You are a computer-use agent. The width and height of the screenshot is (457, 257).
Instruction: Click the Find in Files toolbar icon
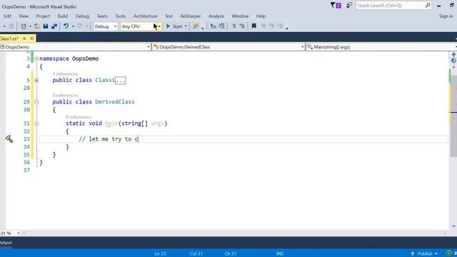coord(196,26)
